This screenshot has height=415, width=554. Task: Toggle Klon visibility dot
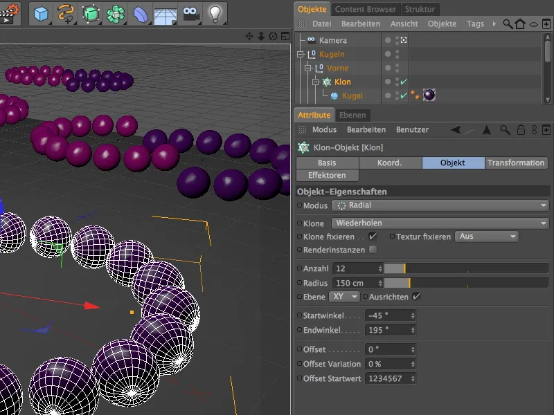[388, 82]
